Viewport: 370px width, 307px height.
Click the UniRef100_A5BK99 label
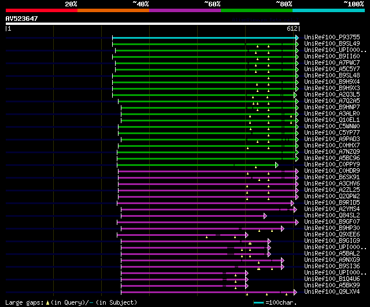332,286
